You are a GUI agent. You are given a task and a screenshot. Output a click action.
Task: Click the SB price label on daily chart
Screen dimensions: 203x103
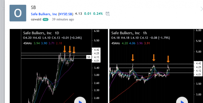tap(89, 57)
